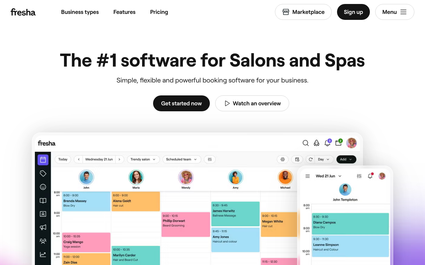Expand the Wed 21 Jun date dropdown on mobile

coord(329,176)
